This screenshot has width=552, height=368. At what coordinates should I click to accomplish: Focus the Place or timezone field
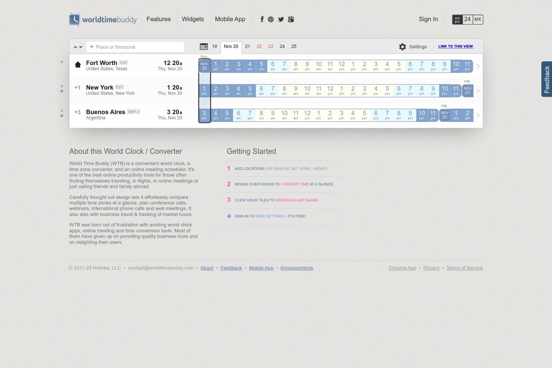(x=135, y=47)
